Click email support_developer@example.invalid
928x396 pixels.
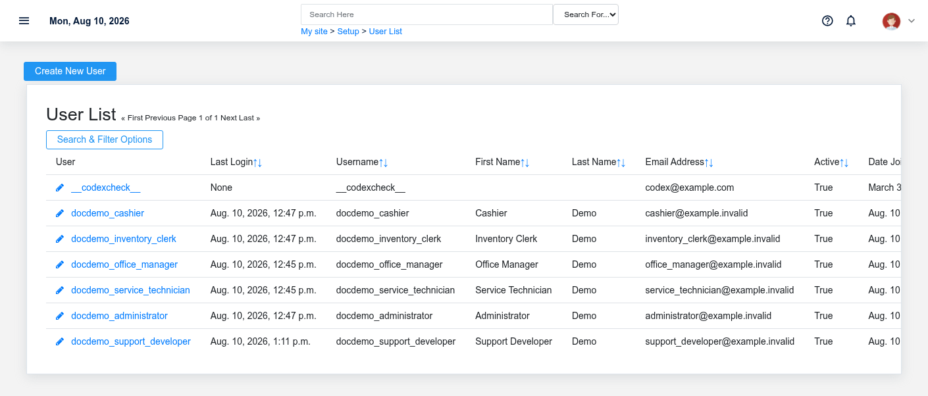point(719,341)
